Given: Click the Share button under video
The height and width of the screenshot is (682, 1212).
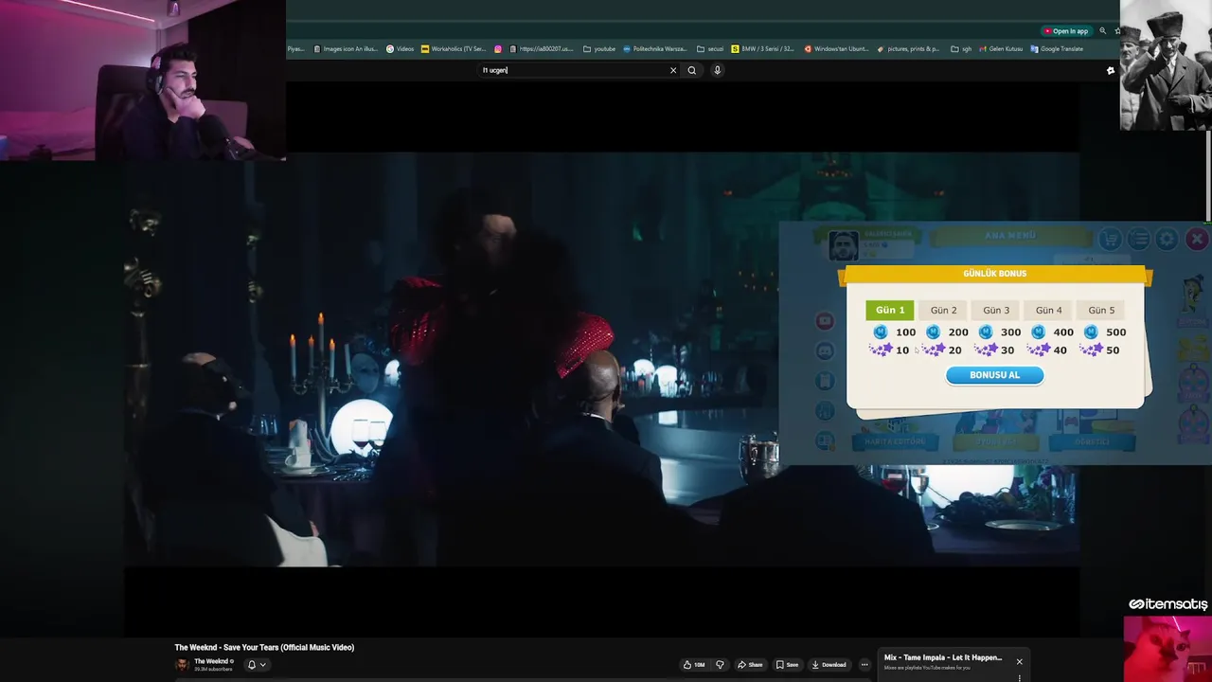Looking at the screenshot, I should click(751, 665).
